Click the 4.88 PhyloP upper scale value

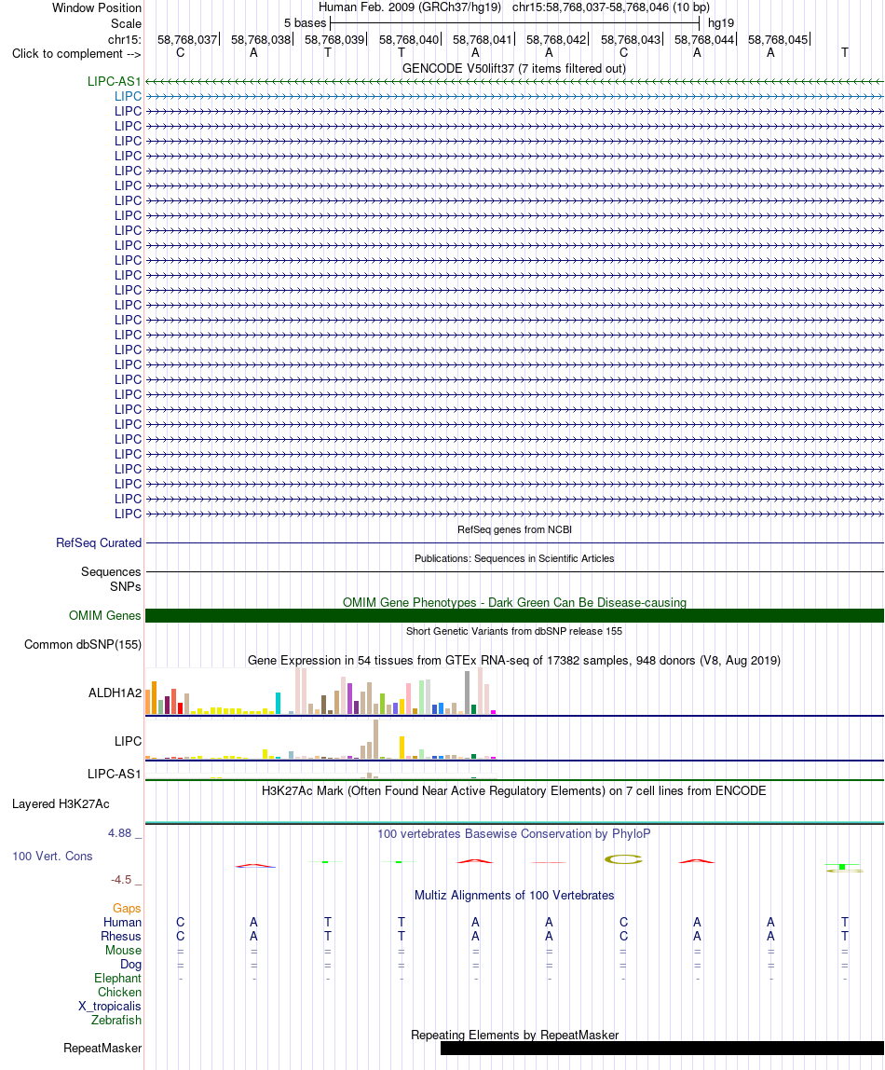point(120,833)
